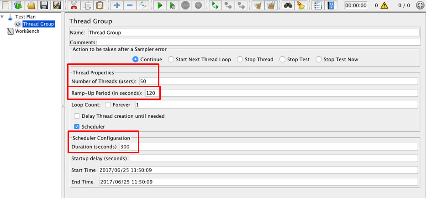Image resolution: width=426 pixels, height=198 pixels.
Task: Click the round status indicator in the toolbar corner
Action: coord(420,5)
